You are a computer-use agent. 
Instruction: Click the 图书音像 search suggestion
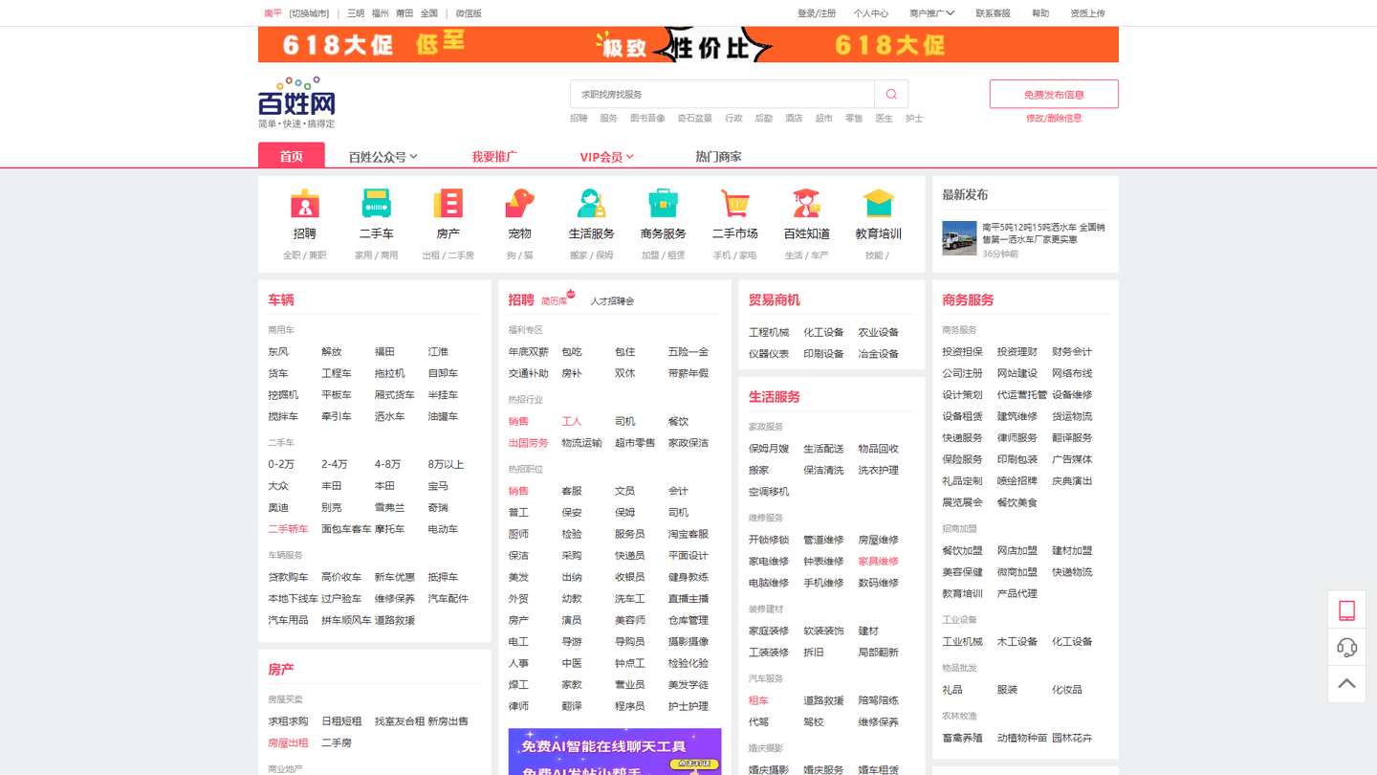tap(647, 119)
